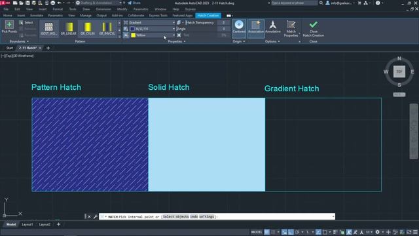Click the Hatch Transparency value field
Viewport: 419px width, 236px height.
click(224, 22)
